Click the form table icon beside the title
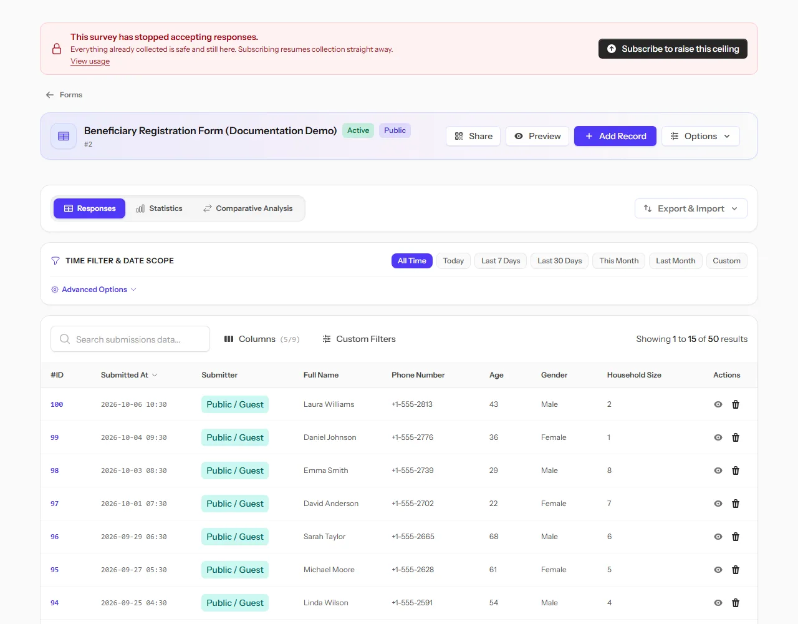This screenshot has height=624, width=798. [x=64, y=136]
